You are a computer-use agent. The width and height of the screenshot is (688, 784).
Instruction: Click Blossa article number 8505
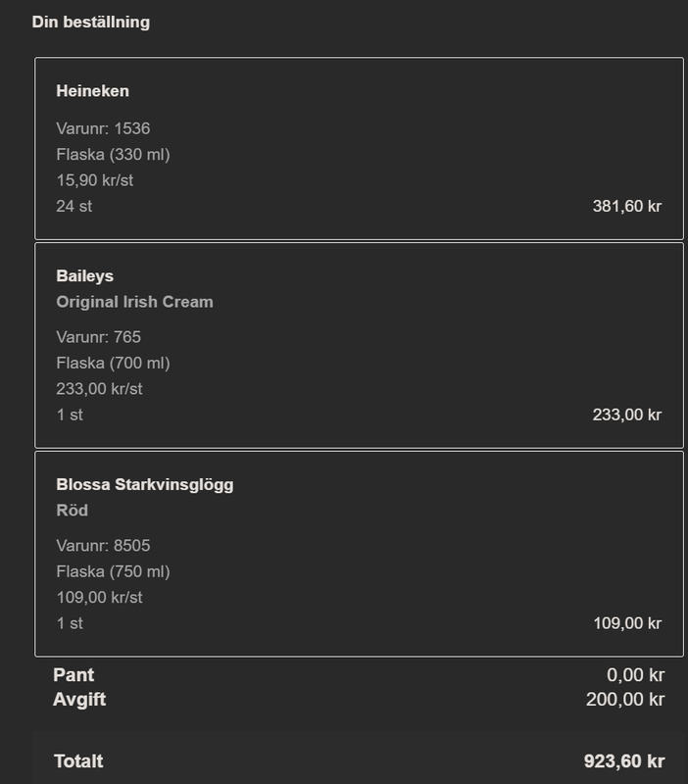[103, 546]
